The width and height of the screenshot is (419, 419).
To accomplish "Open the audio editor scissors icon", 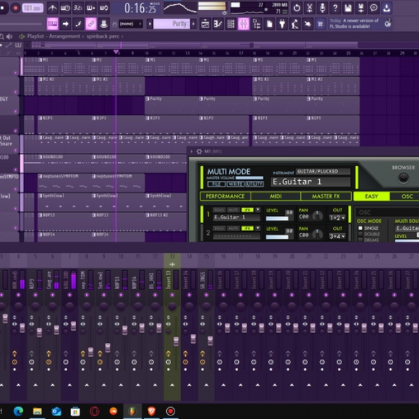I will point(309,8).
